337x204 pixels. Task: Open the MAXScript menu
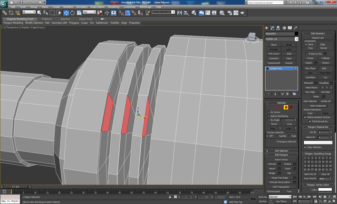[x=146, y=7]
